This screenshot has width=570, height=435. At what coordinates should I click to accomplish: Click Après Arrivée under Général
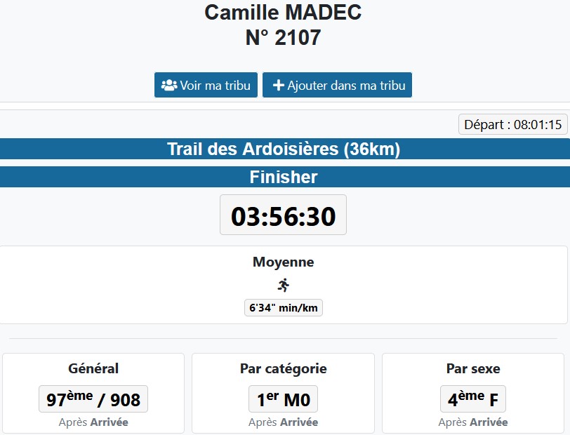93,422
